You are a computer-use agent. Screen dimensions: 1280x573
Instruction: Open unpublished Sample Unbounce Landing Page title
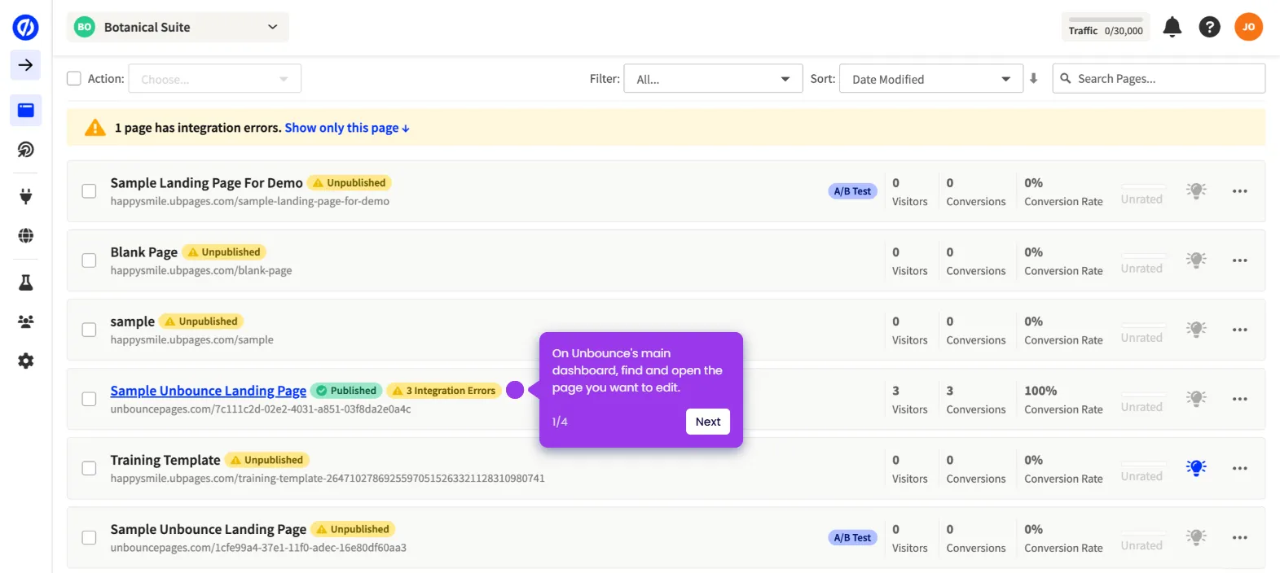(x=209, y=529)
